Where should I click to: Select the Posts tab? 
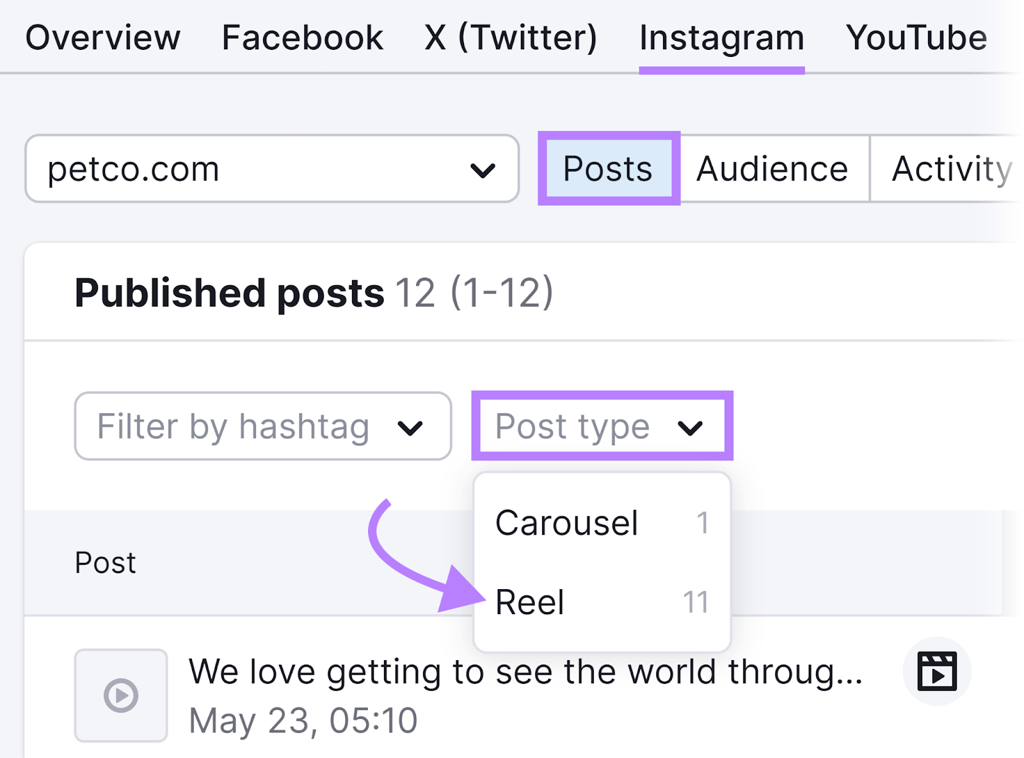coord(606,168)
